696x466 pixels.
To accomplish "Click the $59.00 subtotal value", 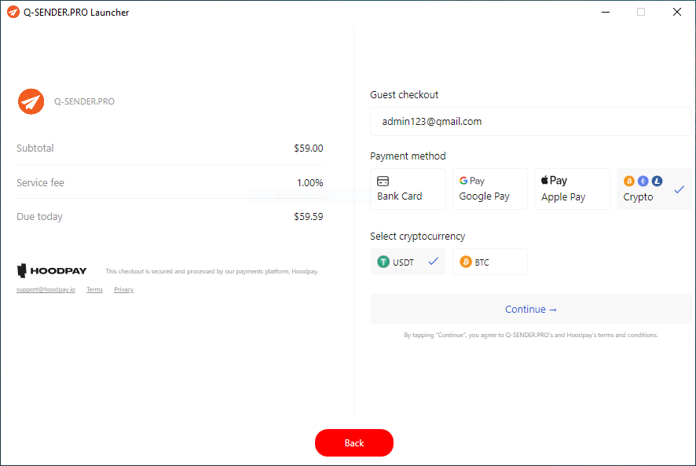I will point(309,149).
